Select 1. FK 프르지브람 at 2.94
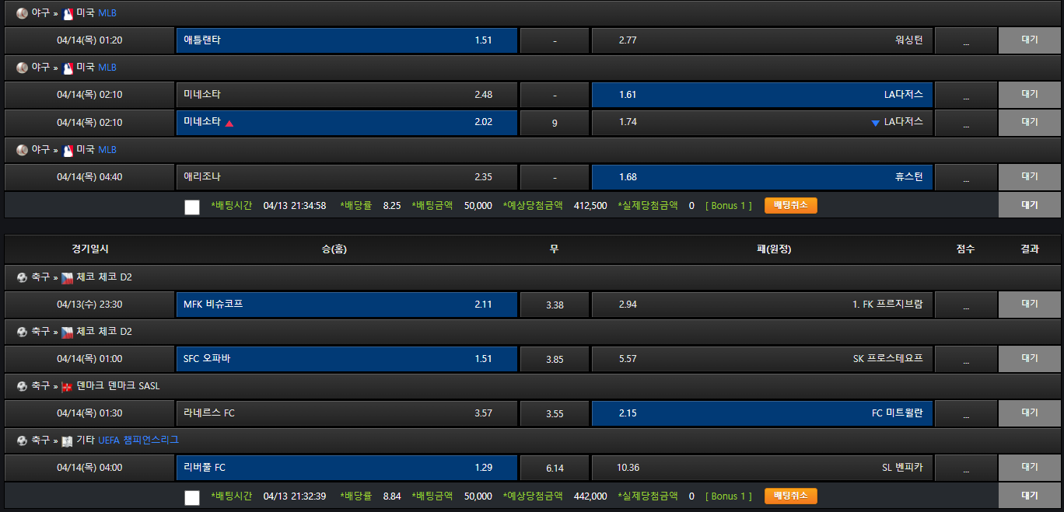 click(762, 305)
